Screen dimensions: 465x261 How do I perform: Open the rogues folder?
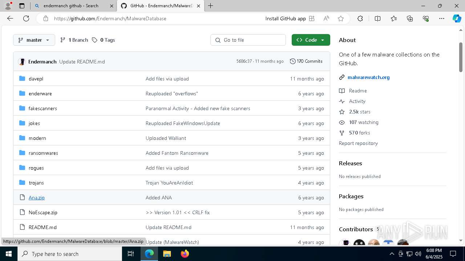36,168
